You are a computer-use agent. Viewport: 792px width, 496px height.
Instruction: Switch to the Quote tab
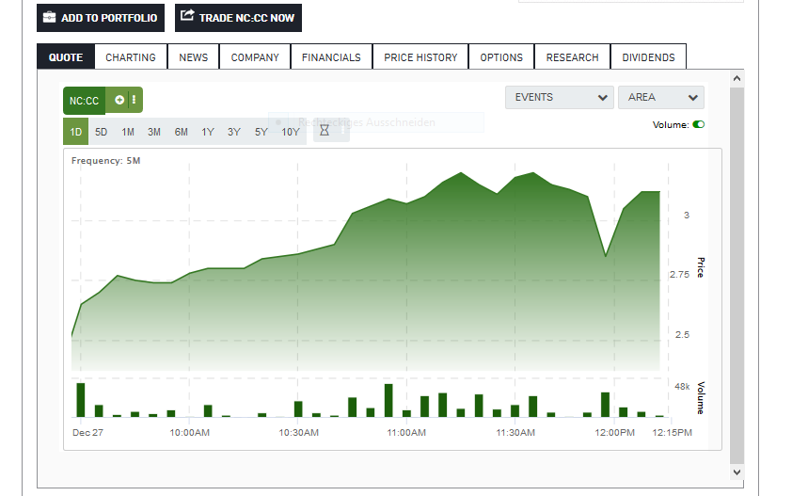point(66,57)
